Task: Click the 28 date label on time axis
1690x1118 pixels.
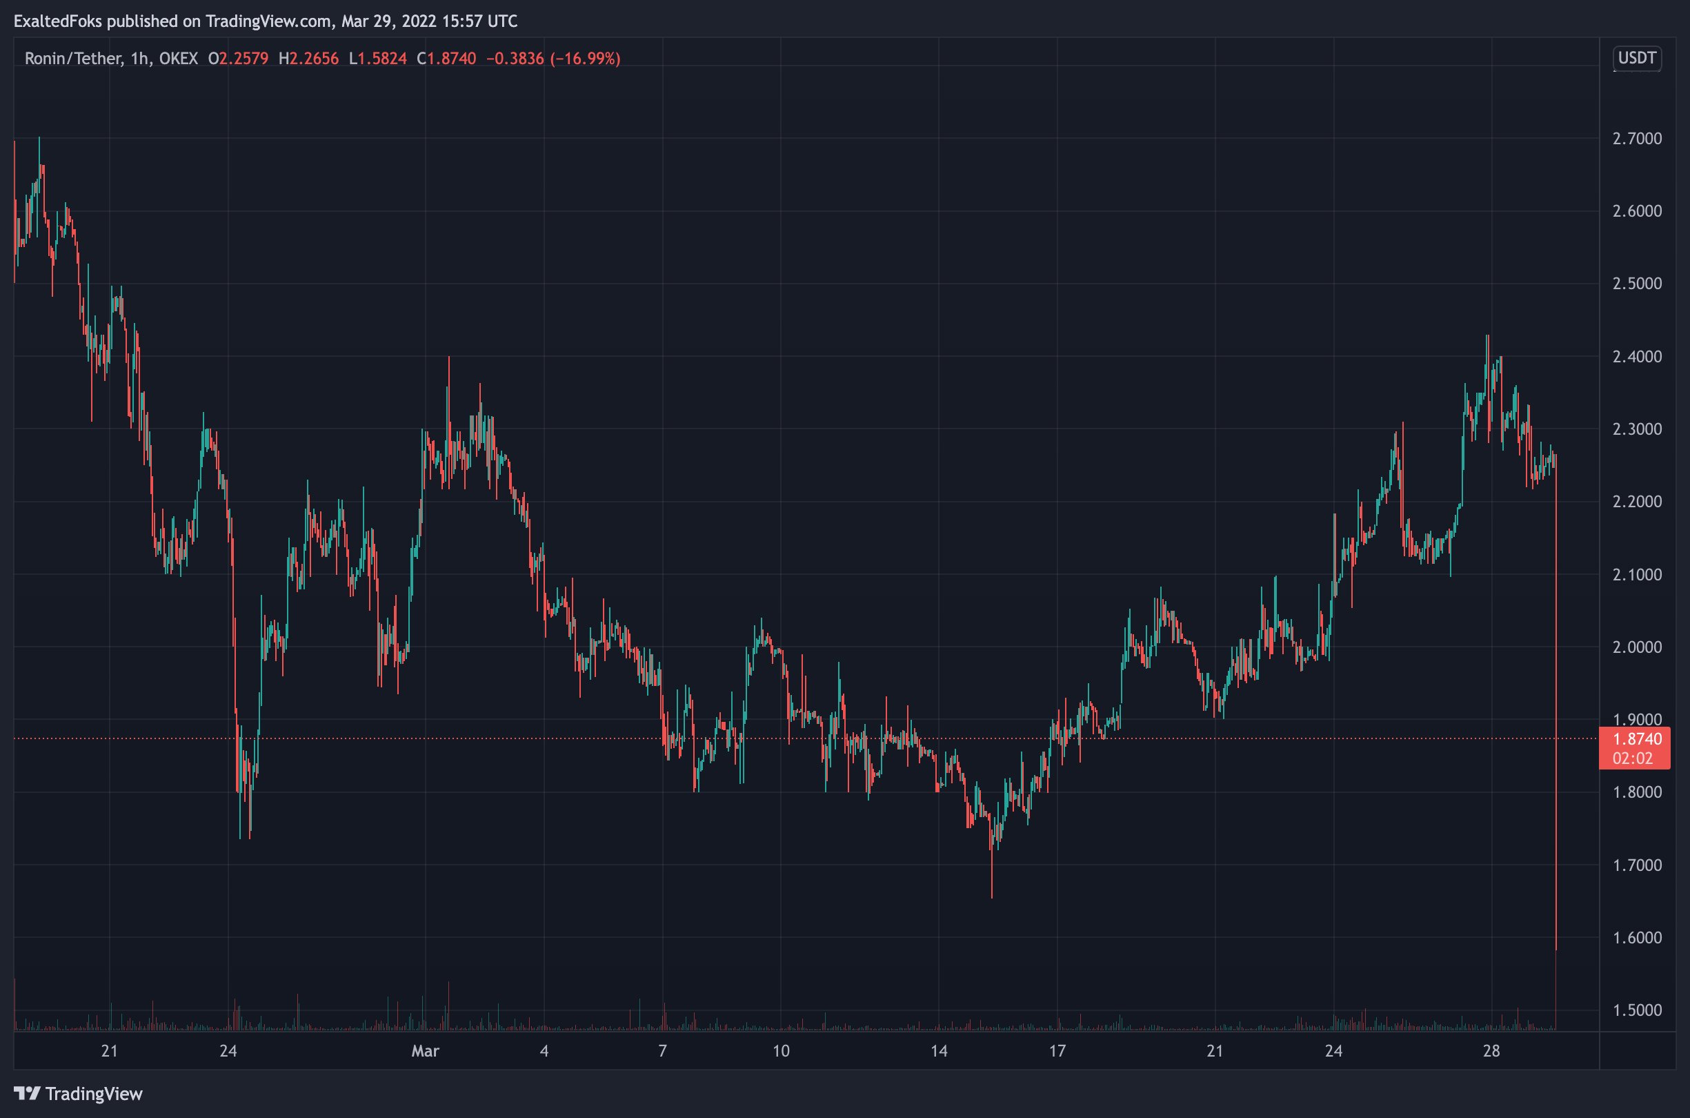Action: [x=1491, y=1051]
